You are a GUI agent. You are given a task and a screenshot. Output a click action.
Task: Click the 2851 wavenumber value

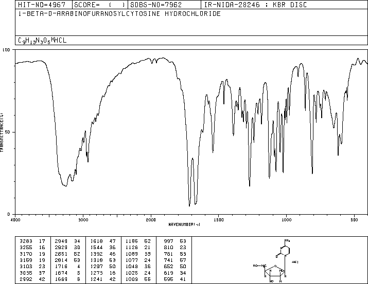tap(61, 254)
